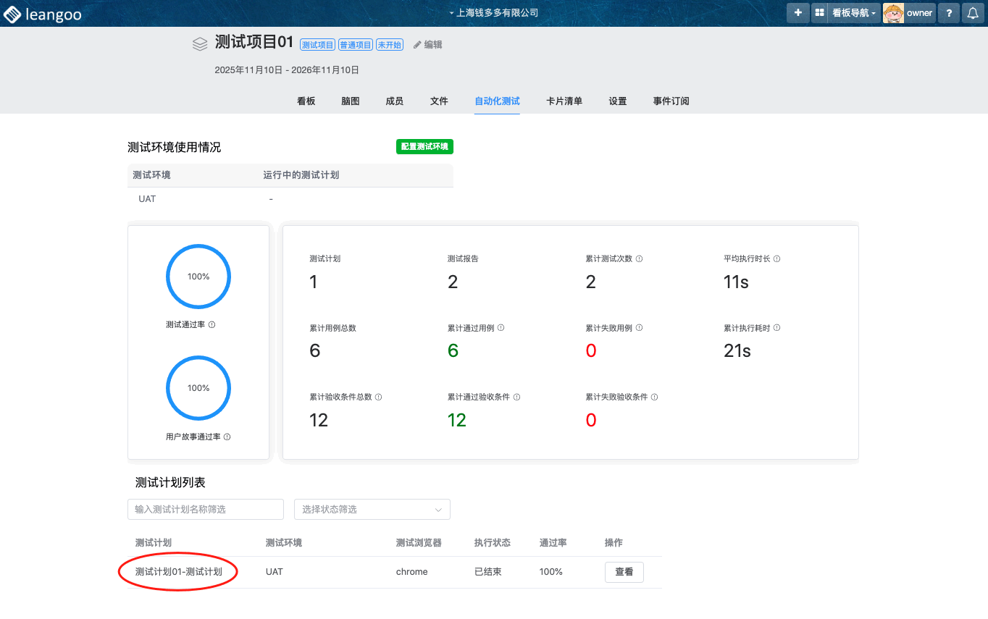Image resolution: width=988 pixels, height=619 pixels.
Task: Click the plus icon in top bar
Action: [797, 13]
